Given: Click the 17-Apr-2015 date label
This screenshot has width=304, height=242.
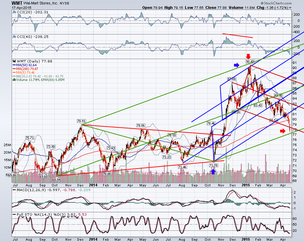Looking at the screenshot, I should tap(21, 8).
